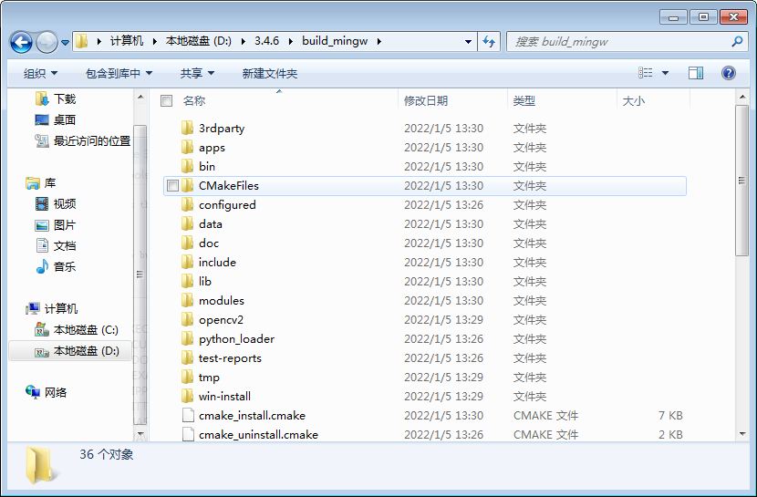The image size is (757, 497).
Task: Click the 新建文件夹 button
Action: [270, 73]
